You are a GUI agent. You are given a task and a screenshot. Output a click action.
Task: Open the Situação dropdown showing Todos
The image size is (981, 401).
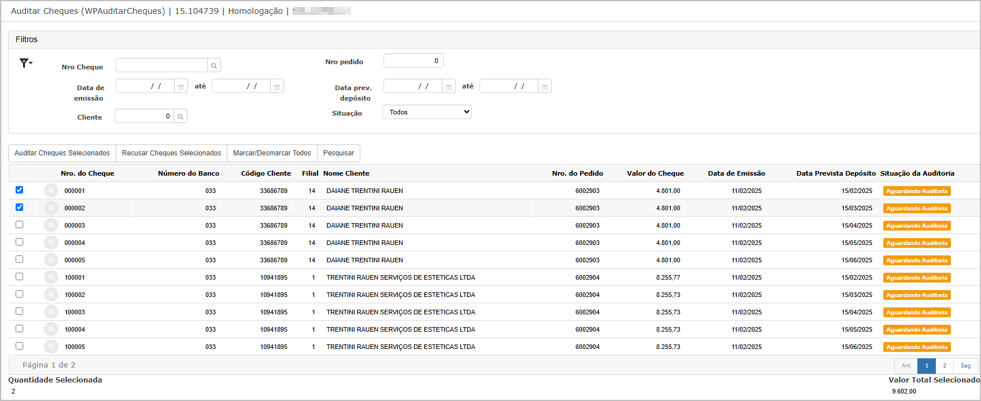tap(427, 112)
